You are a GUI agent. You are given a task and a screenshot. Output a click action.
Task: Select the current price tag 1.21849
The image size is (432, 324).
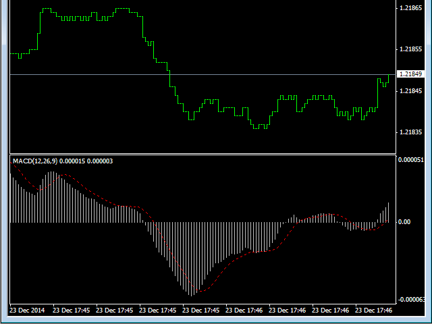[x=410, y=74]
